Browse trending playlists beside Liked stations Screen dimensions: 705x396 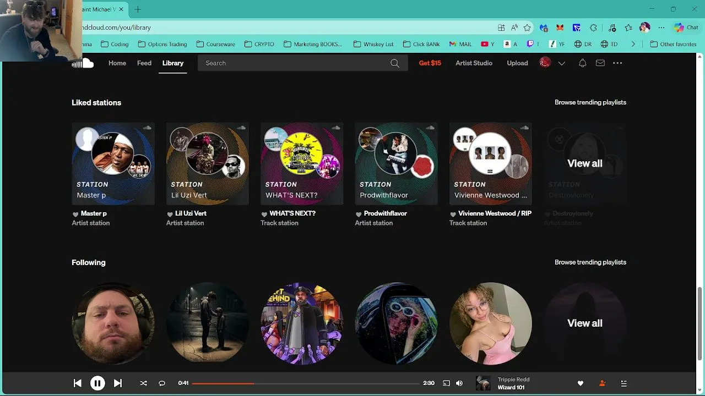point(590,102)
